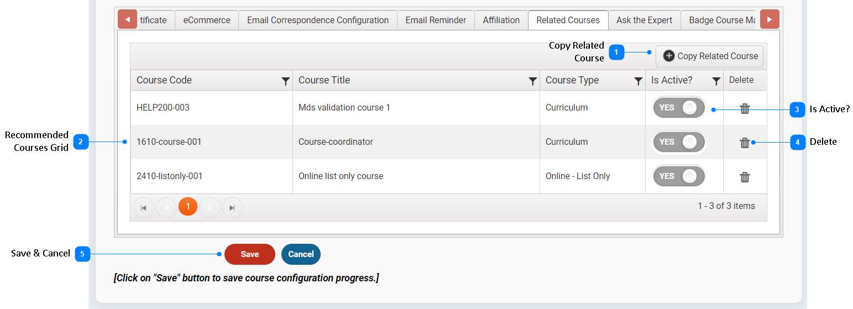Open the Course Title column filter

[532, 81]
